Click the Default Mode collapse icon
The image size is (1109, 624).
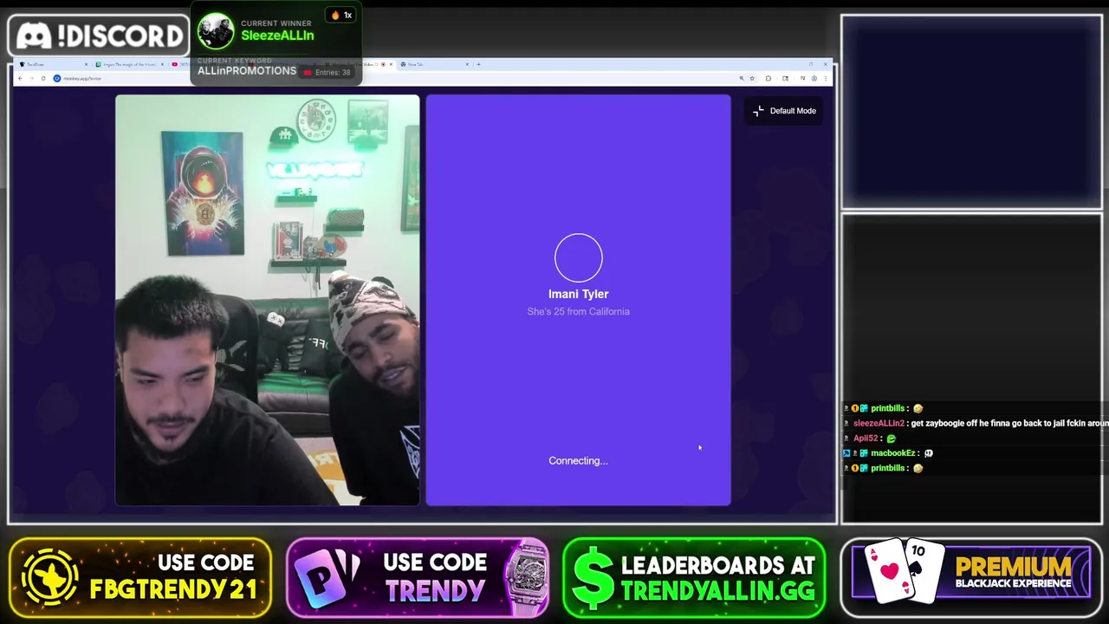click(758, 111)
